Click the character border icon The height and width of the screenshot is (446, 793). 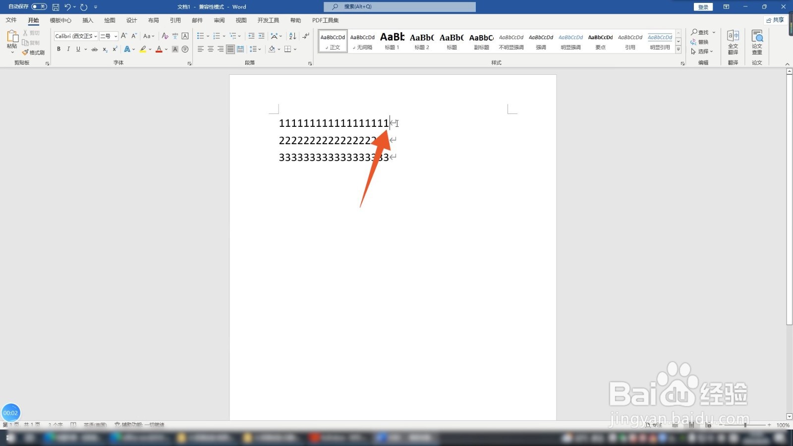tap(185, 36)
